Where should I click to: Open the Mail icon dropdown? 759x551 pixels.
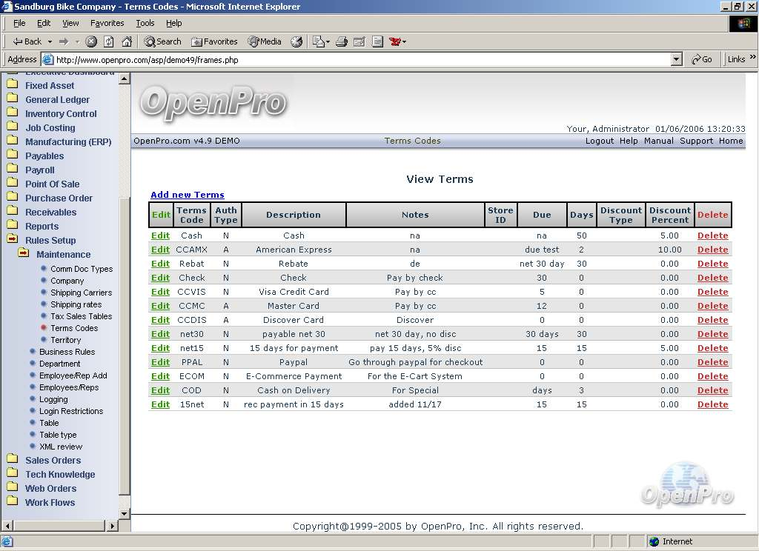coord(328,41)
